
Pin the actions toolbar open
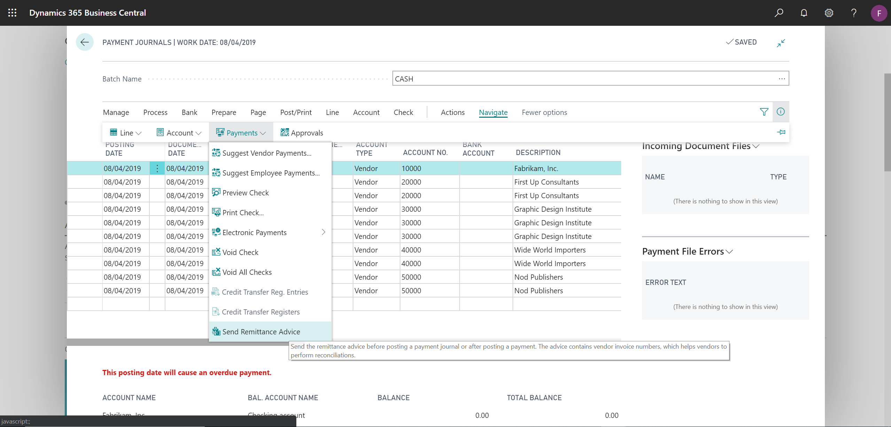click(781, 132)
